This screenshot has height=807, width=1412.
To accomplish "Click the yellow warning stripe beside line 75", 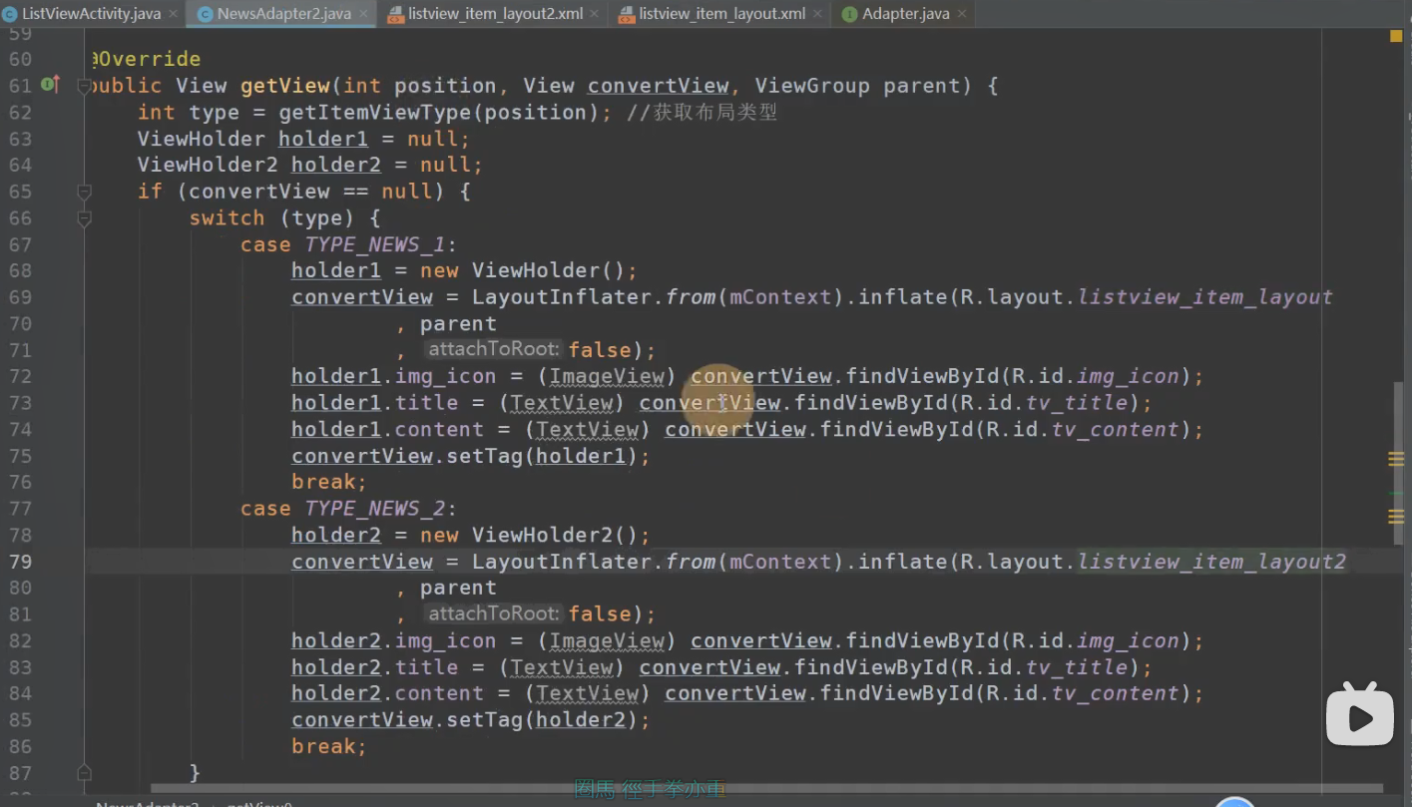I will [x=1396, y=459].
